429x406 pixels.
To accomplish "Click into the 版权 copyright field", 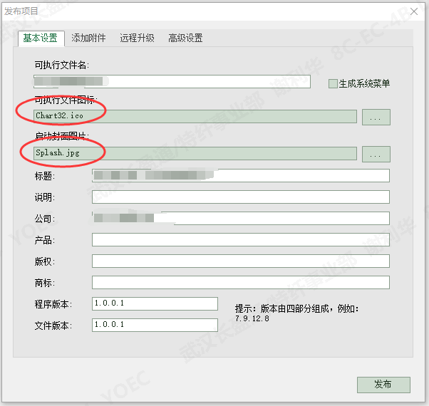I will (x=240, y=261).
